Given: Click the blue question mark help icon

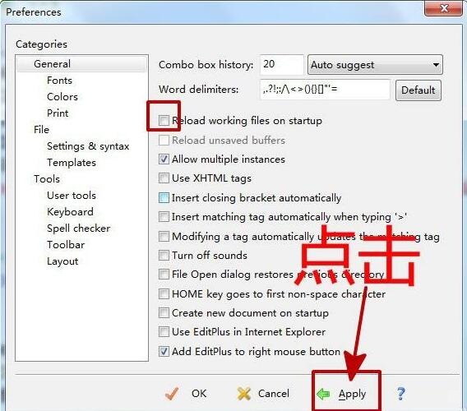Looking at the screenshot, I should tap(401, 394).
